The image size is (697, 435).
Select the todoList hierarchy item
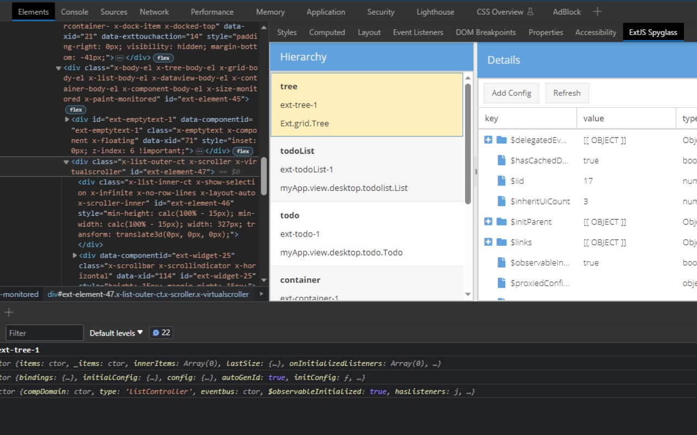pyautogui.click(x=366, y=169)
